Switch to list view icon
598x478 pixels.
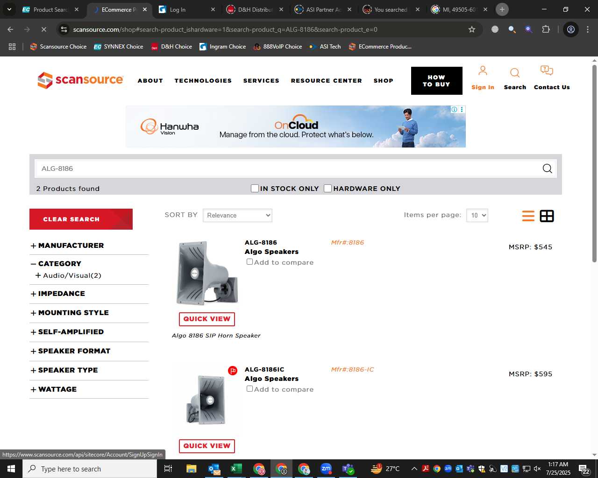coord(528,216)
